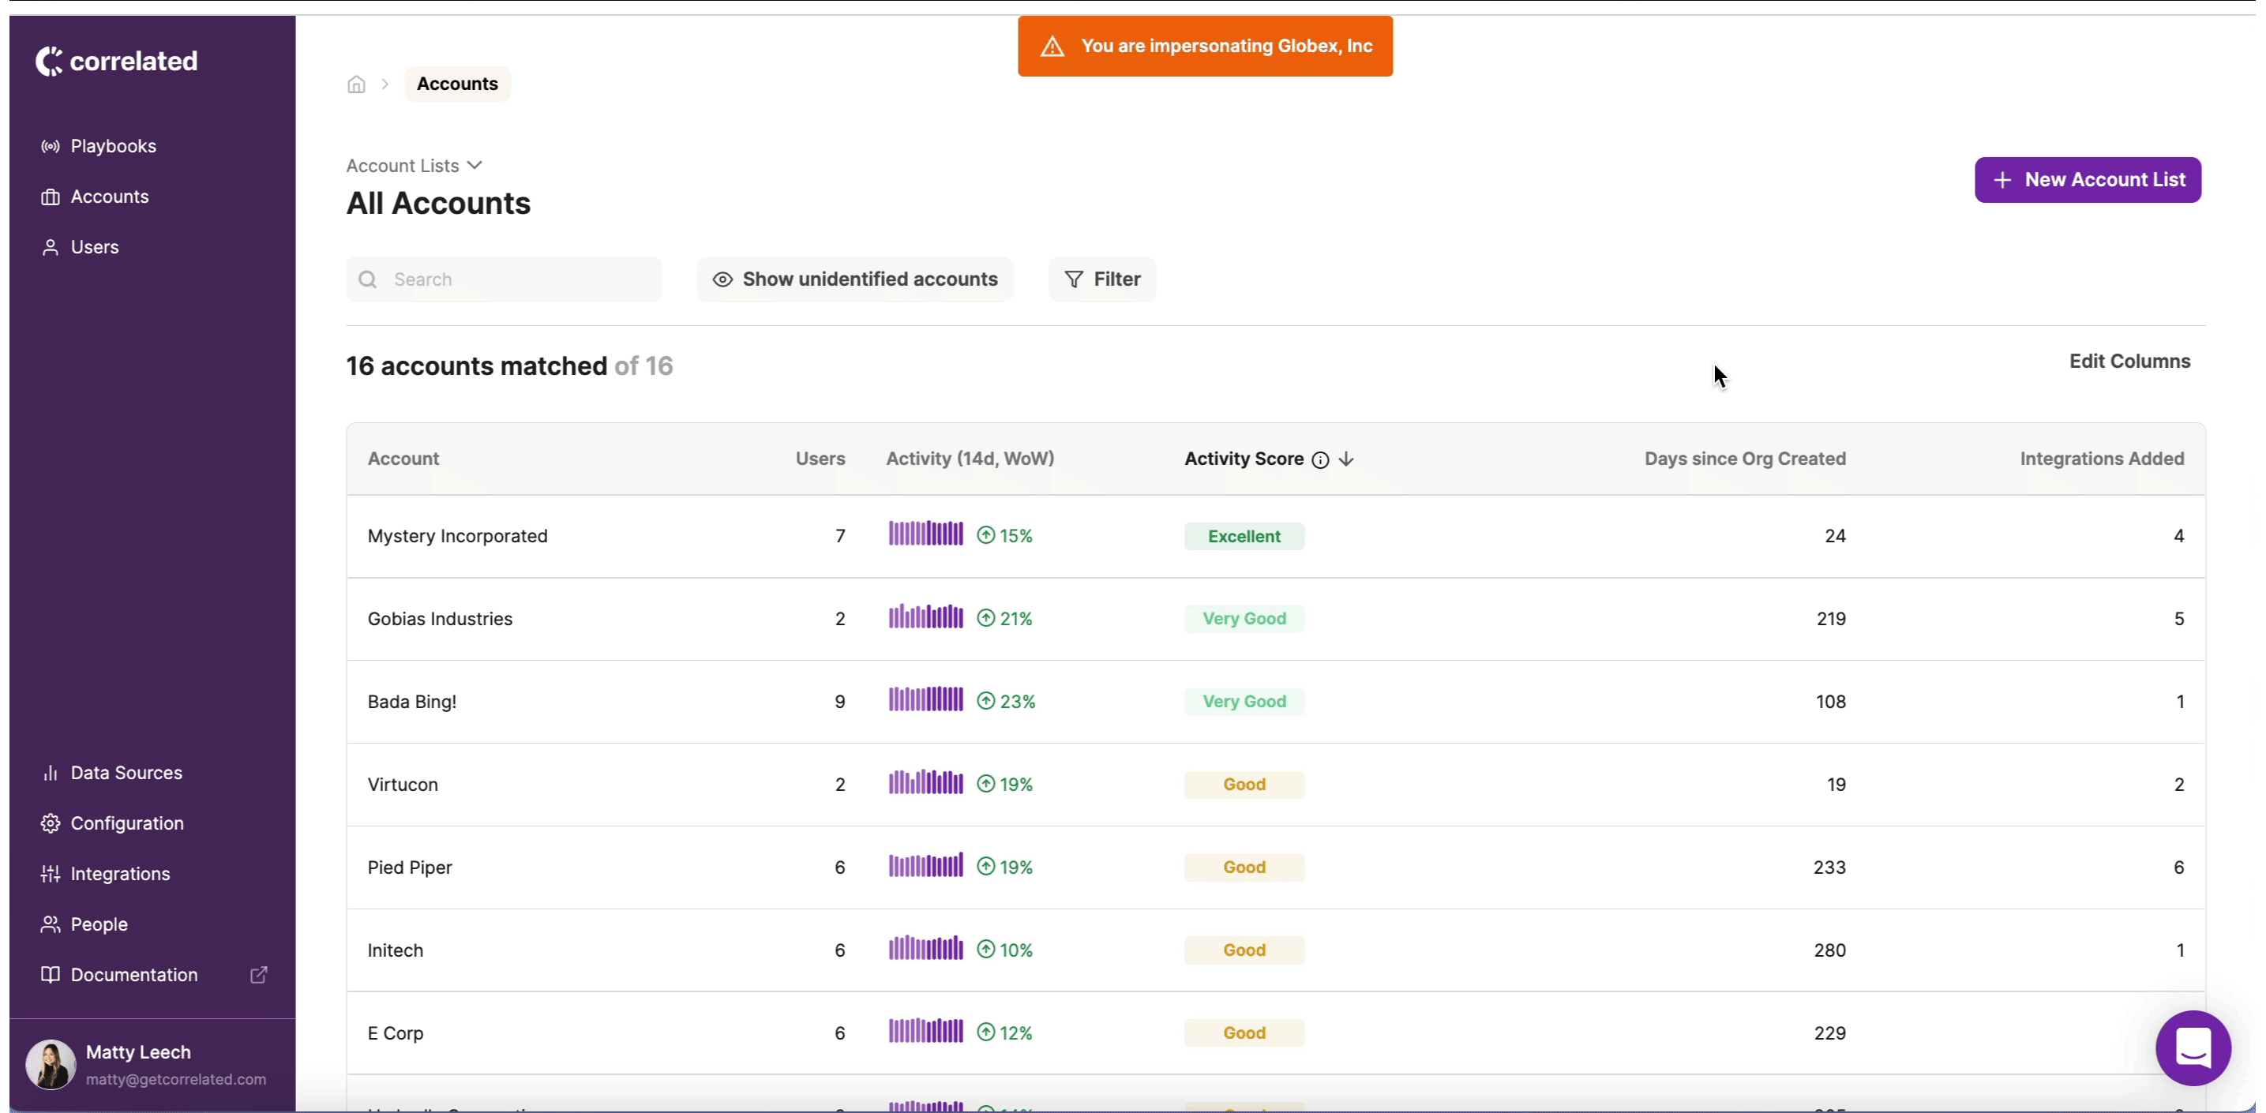
Task: Select the Accounts breadcrumb
Action: pos(457,84)
